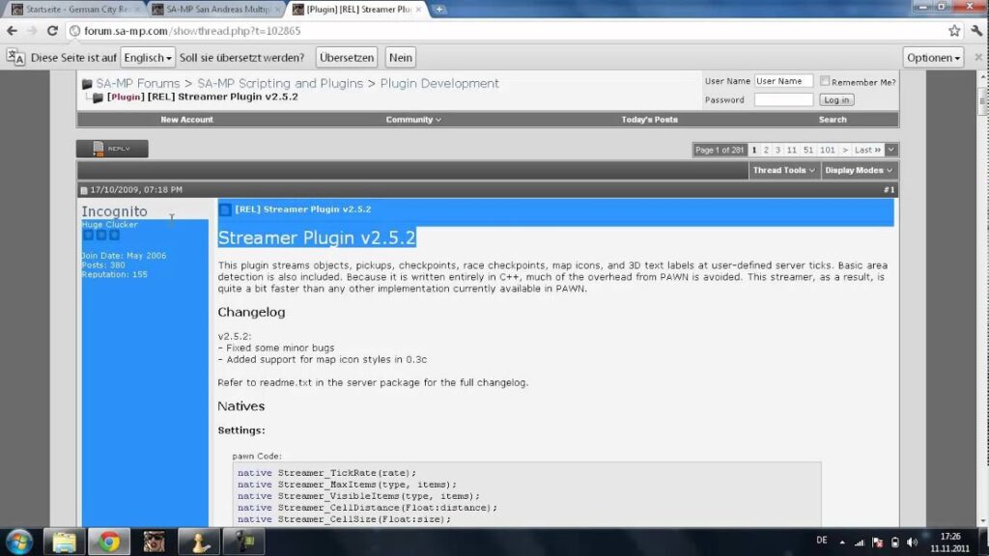989x556 pixels.
Task: Jump to the Last page link
Action: (x=867, y=150)
